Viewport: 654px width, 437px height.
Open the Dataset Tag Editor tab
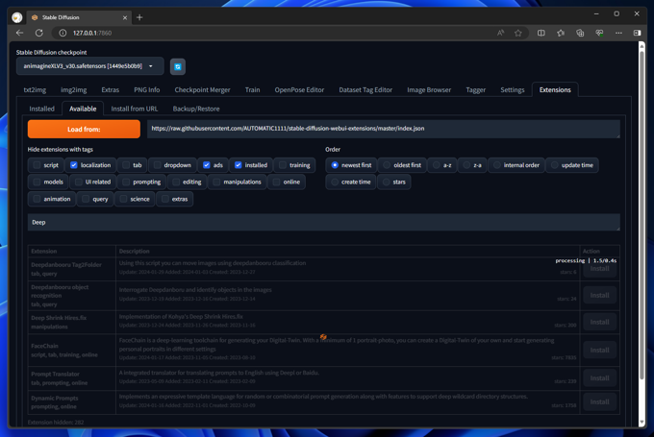pyautogui.click(x=365, y=90)
